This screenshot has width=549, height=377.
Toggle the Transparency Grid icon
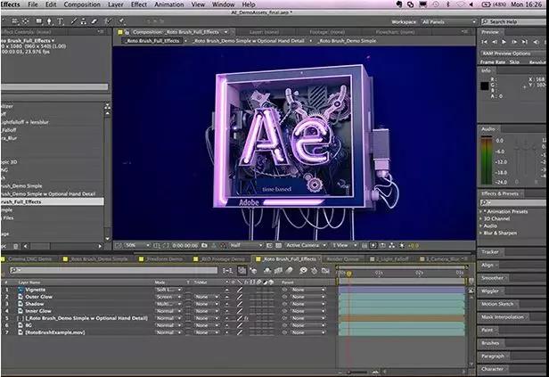(x=278, y=245)
